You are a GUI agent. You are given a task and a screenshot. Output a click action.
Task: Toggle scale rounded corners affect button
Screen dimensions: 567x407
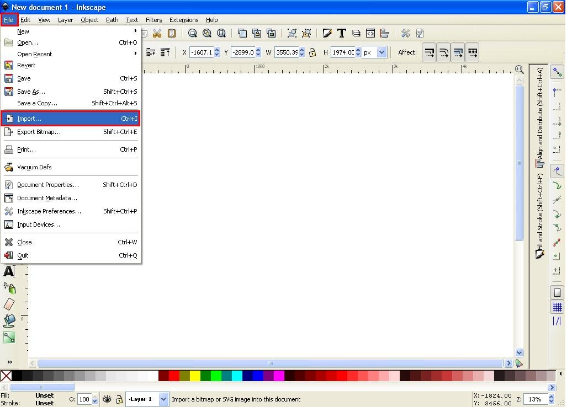coord(444,53)
